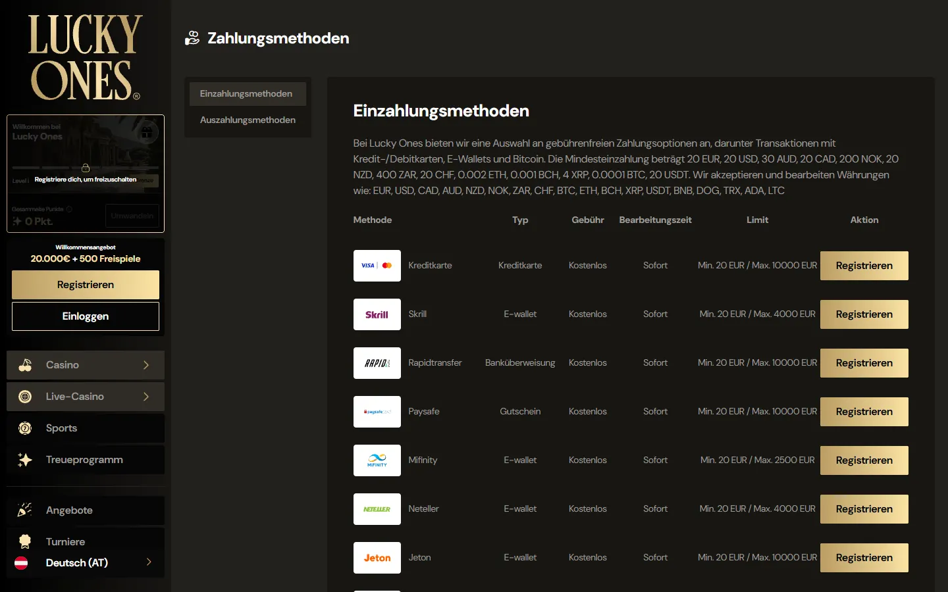This screenshot has width=948, height=592.
Task: Click the Limit column header
Action: (757, 220)
